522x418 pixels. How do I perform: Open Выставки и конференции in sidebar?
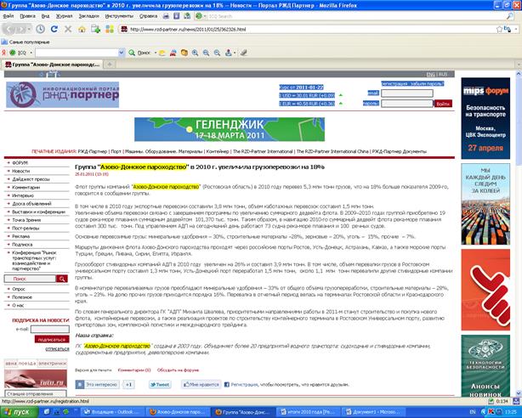point(38,212)
